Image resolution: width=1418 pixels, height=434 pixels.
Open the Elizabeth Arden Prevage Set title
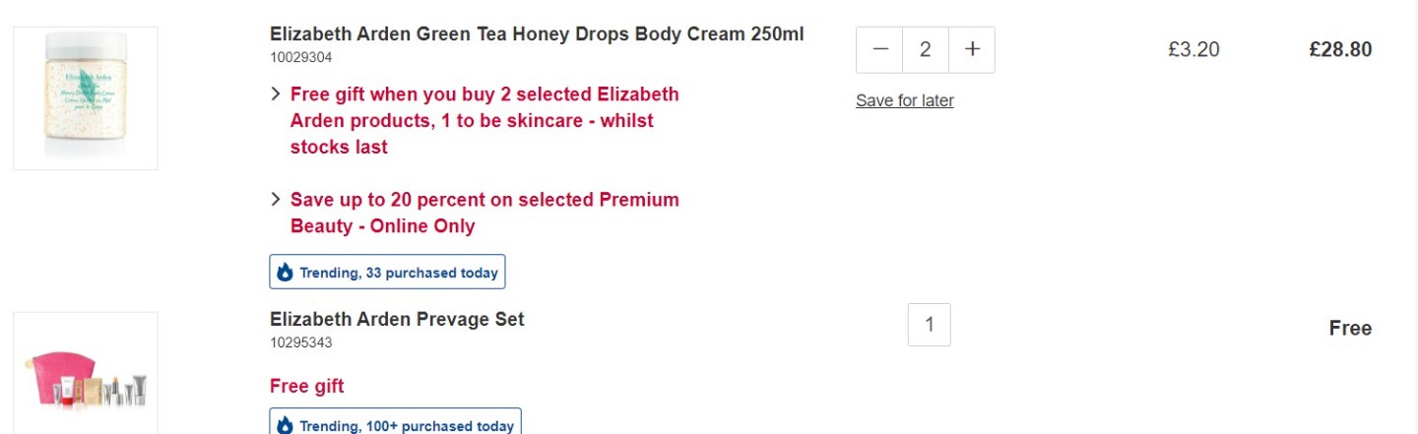click(x=397, y=319)
